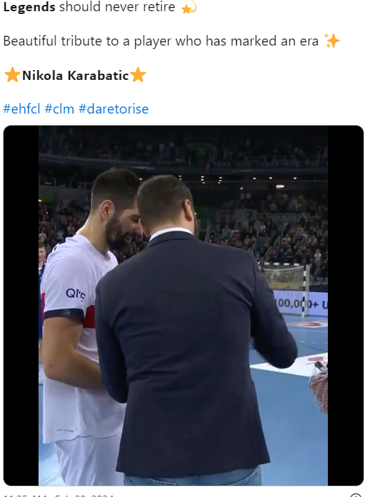Click the video's left black letterbox bar

21,306
